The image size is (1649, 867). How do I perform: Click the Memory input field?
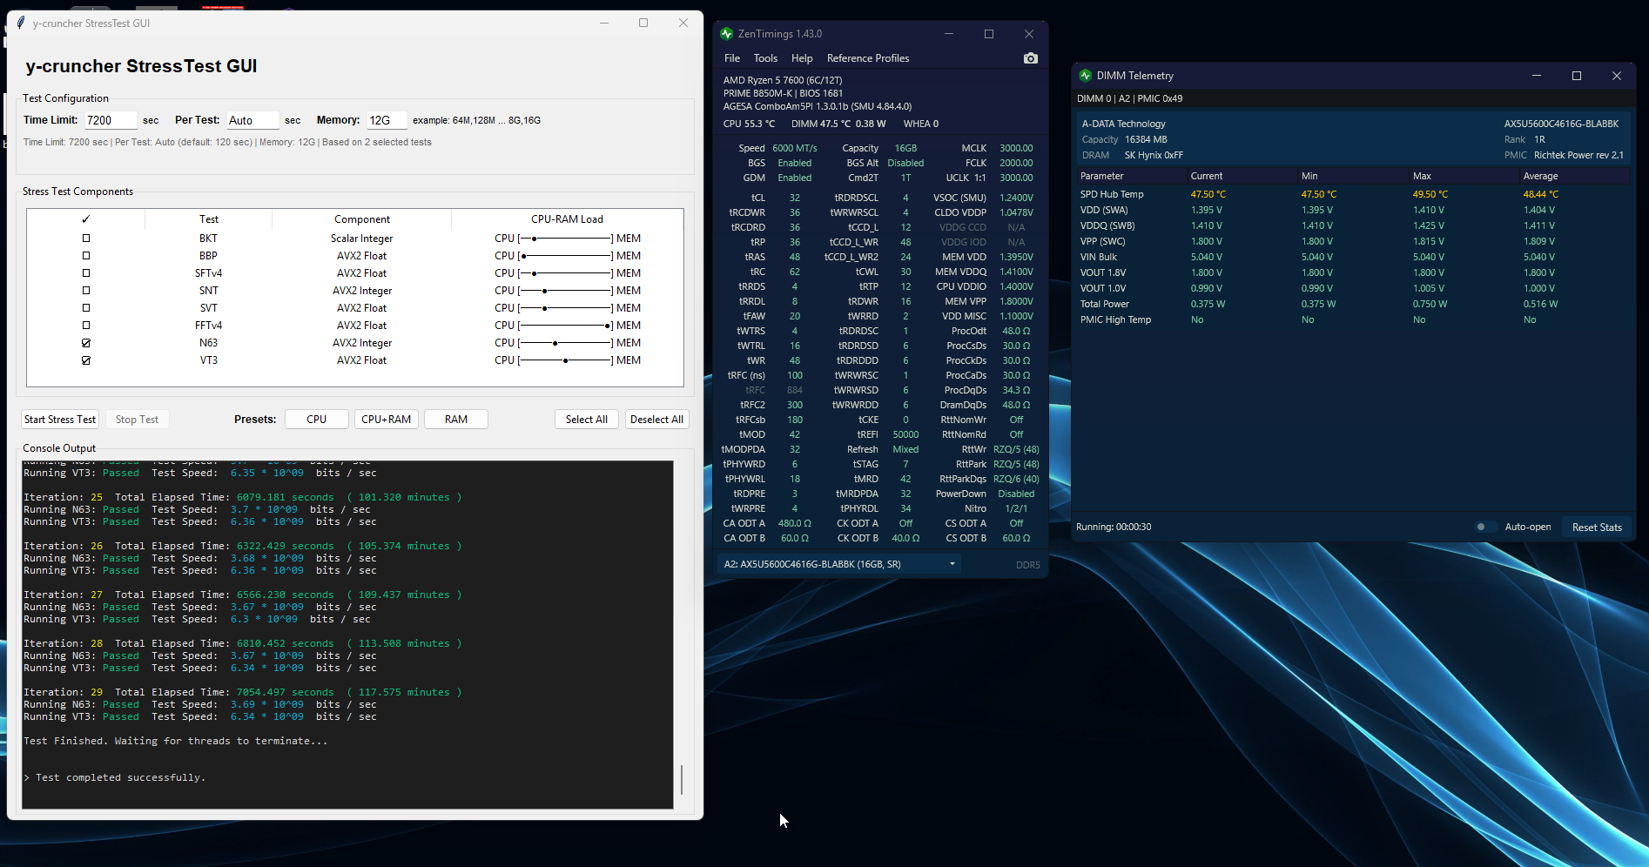pyautogui.click(x=387, y=120)
